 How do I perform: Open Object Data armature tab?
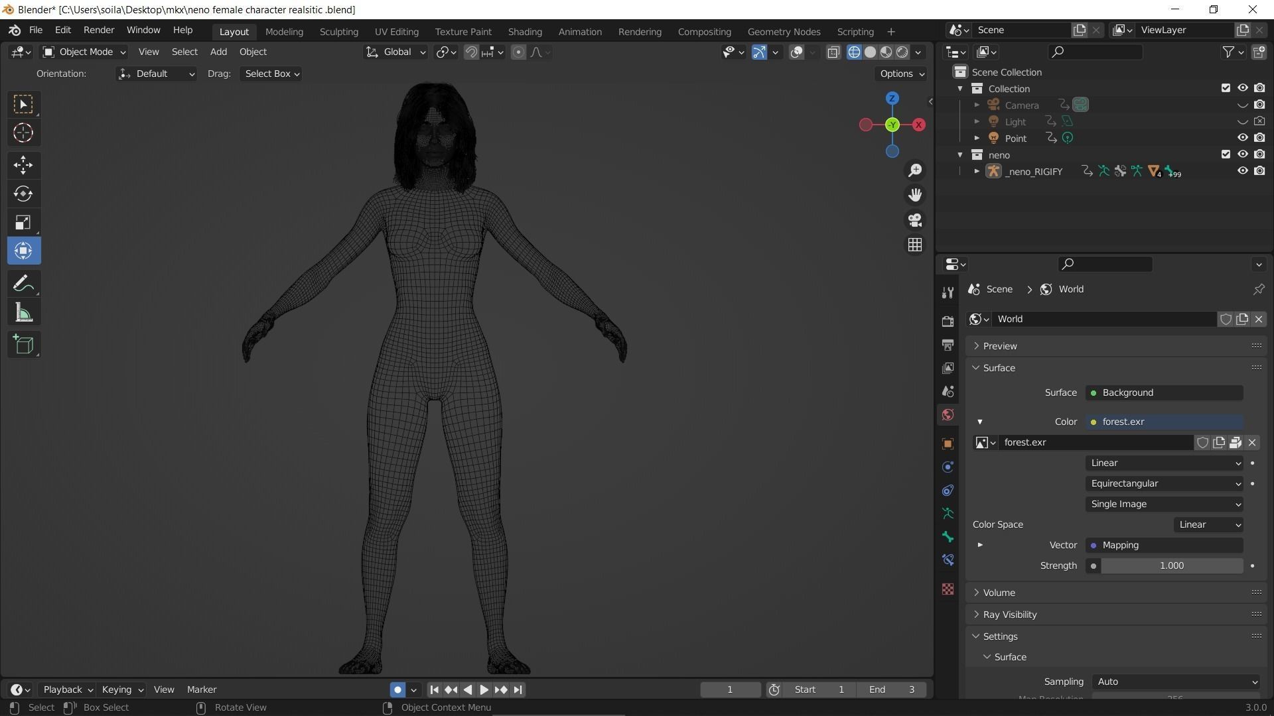tap(948, 513)
